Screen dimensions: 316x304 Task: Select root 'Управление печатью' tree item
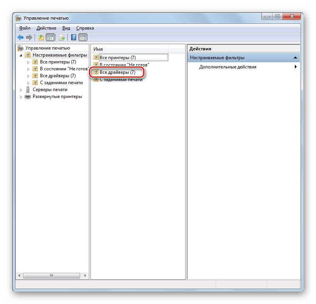(x=48, y=48)
